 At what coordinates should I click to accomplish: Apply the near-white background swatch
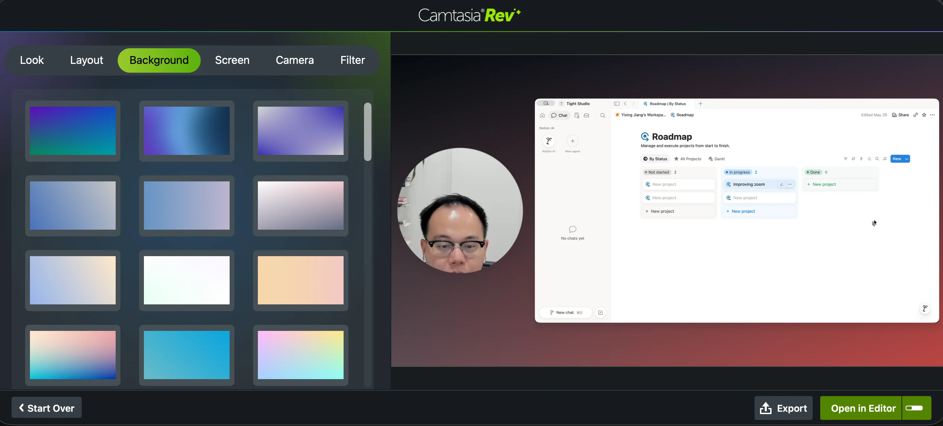click(x=187, y=280)
